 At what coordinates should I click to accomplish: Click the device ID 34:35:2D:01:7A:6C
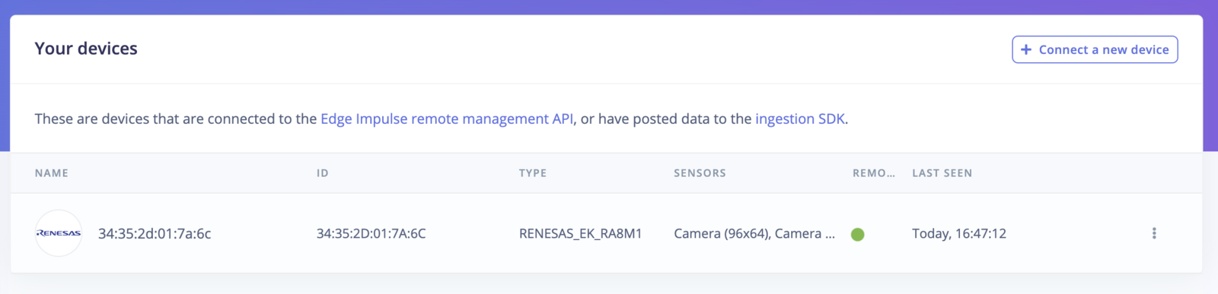click(371, 234)
